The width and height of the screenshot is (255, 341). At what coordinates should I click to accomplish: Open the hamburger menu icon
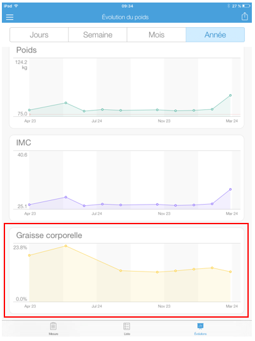tap(9, 17)
